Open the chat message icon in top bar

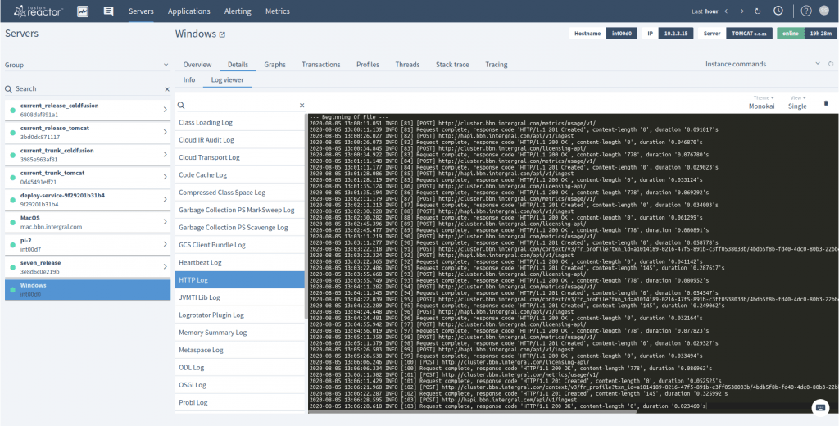coord(109,11)
